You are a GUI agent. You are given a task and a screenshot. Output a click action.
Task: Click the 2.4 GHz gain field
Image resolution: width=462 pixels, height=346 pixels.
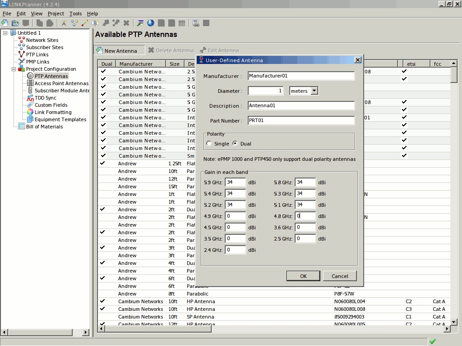point(236,250)
